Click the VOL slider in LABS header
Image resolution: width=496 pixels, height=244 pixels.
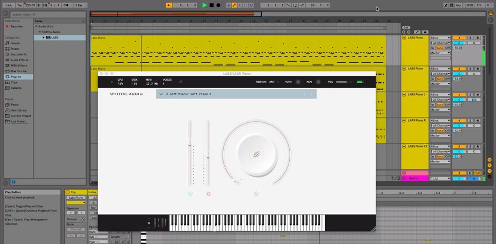pyautogui.click(x=344, y=82)
